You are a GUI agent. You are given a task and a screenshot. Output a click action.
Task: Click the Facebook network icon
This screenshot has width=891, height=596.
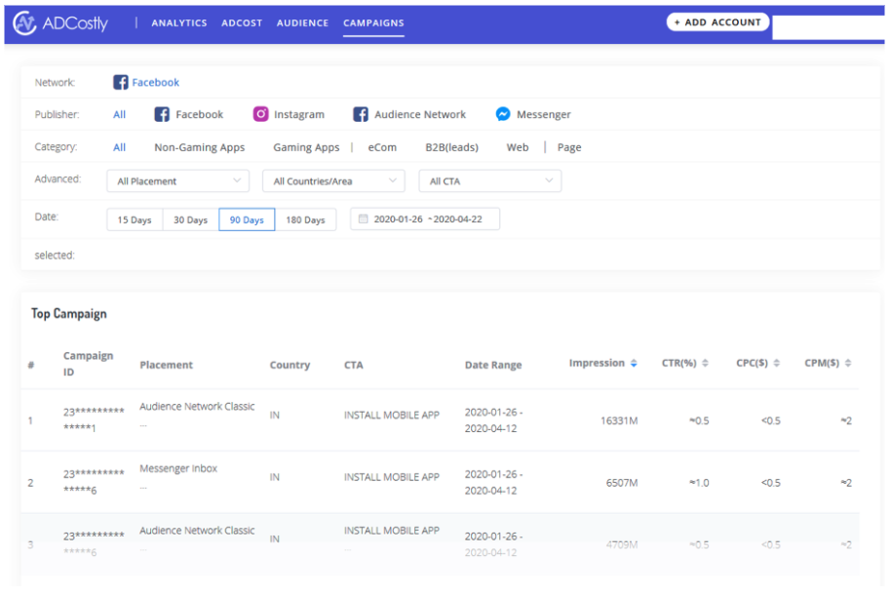point(120,83)
